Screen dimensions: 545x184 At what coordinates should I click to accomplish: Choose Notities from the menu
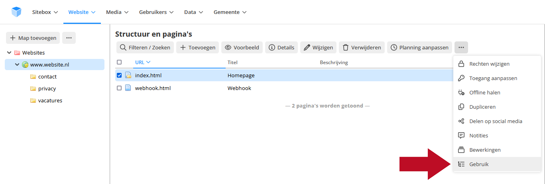coord(497,135)
